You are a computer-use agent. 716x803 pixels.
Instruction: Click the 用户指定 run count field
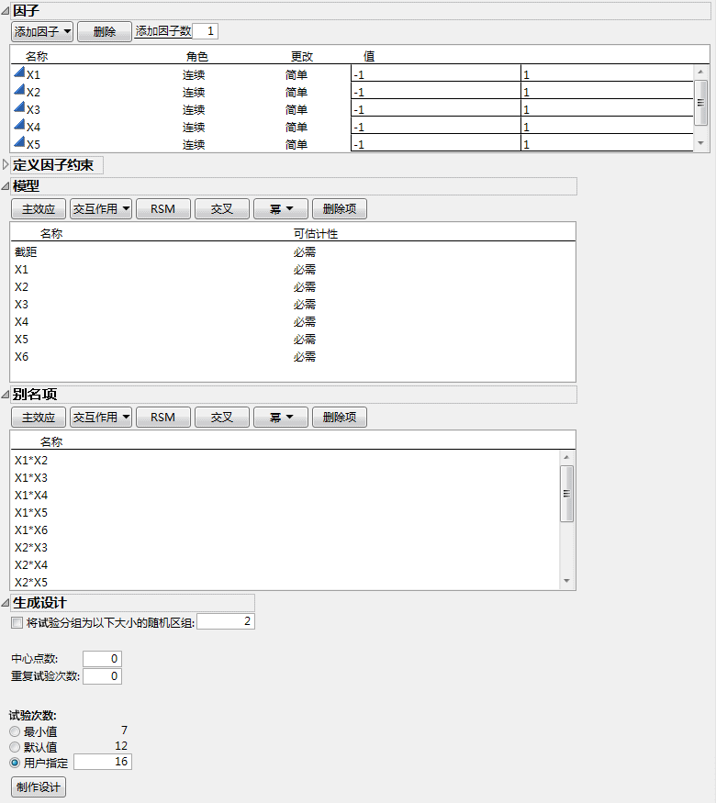(103, 762)
